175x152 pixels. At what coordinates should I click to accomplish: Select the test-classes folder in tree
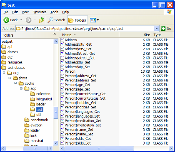point(13,68)
